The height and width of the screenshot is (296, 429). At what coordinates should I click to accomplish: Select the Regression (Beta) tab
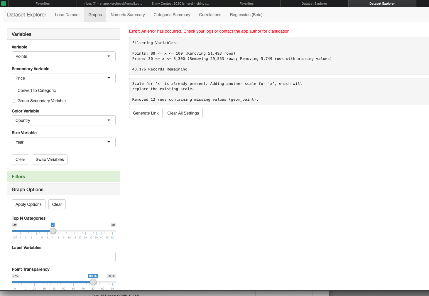click(x=246, y=15)
